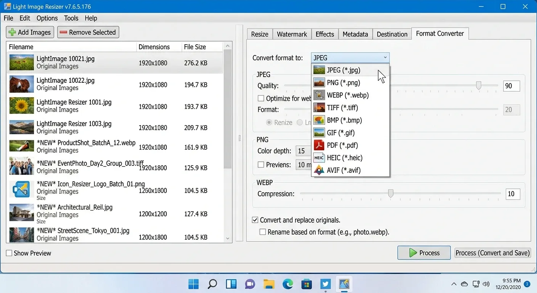Image resolution: width=537 pixels, height=293 pixels.
Task: Open Microsoft Store from the taskbar
Action: (x=306, y=284)
